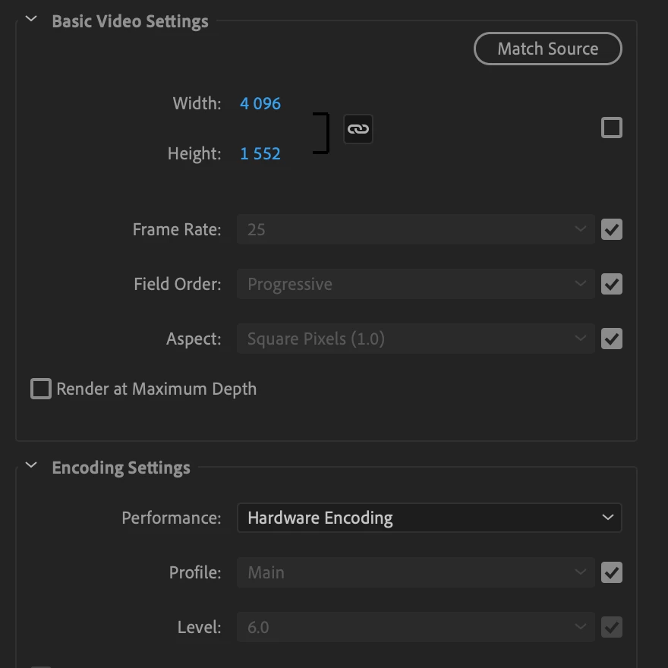Enable the width and height match source checkbox
The width and height of the screenshot is (668, 668).
(x=611, y=128)
